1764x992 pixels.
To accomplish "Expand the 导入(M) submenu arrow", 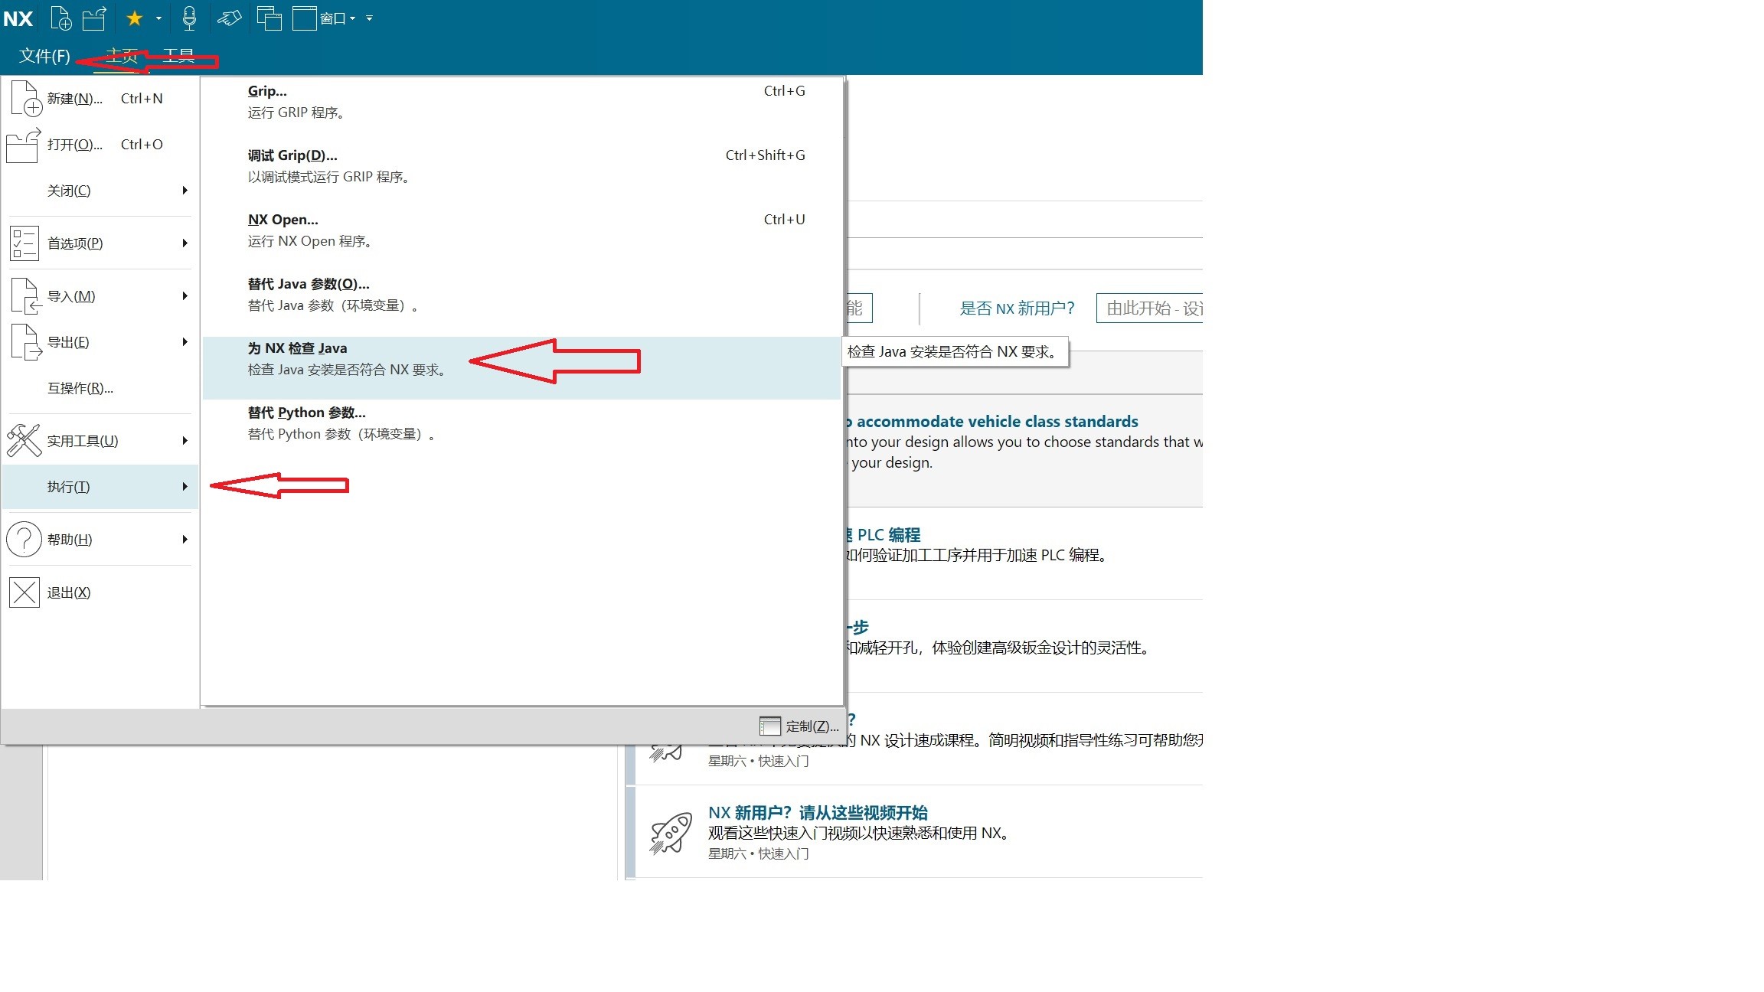I will (x=185, y=296).
